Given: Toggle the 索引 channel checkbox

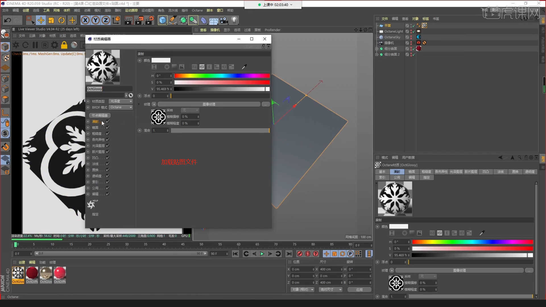Looking at the screenshot, I should 108,182.
